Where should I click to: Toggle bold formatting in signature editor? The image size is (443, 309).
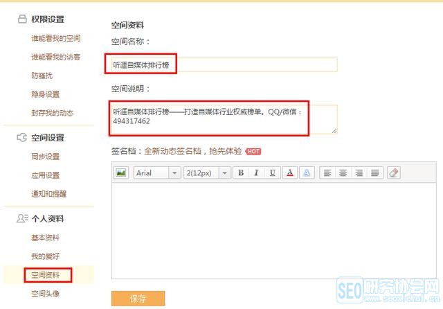point(241,173)
